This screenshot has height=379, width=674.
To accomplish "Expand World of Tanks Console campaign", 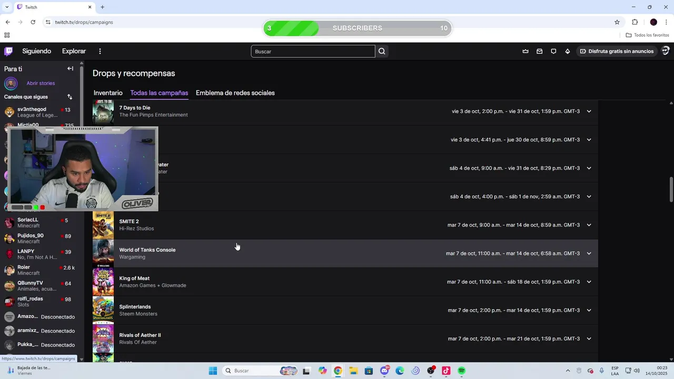I will pyautogui.click(x=589, y=253).
